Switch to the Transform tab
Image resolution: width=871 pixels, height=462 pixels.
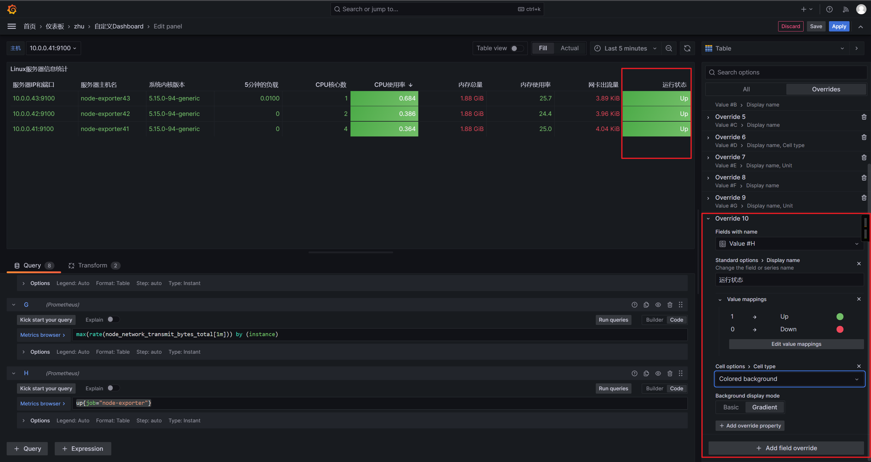(92, 266)
